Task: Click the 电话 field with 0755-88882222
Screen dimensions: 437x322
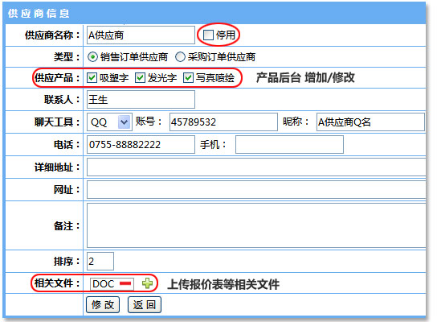Action: point(141,144)
